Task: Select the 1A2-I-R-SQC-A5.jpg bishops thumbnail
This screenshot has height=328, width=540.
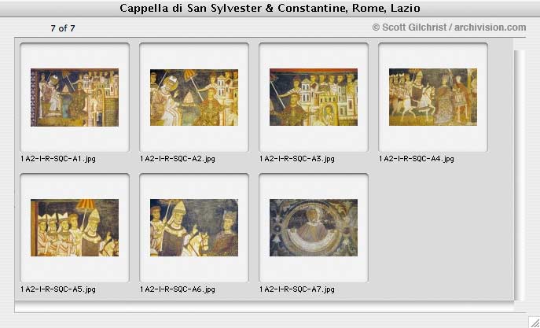Action: 75,228
